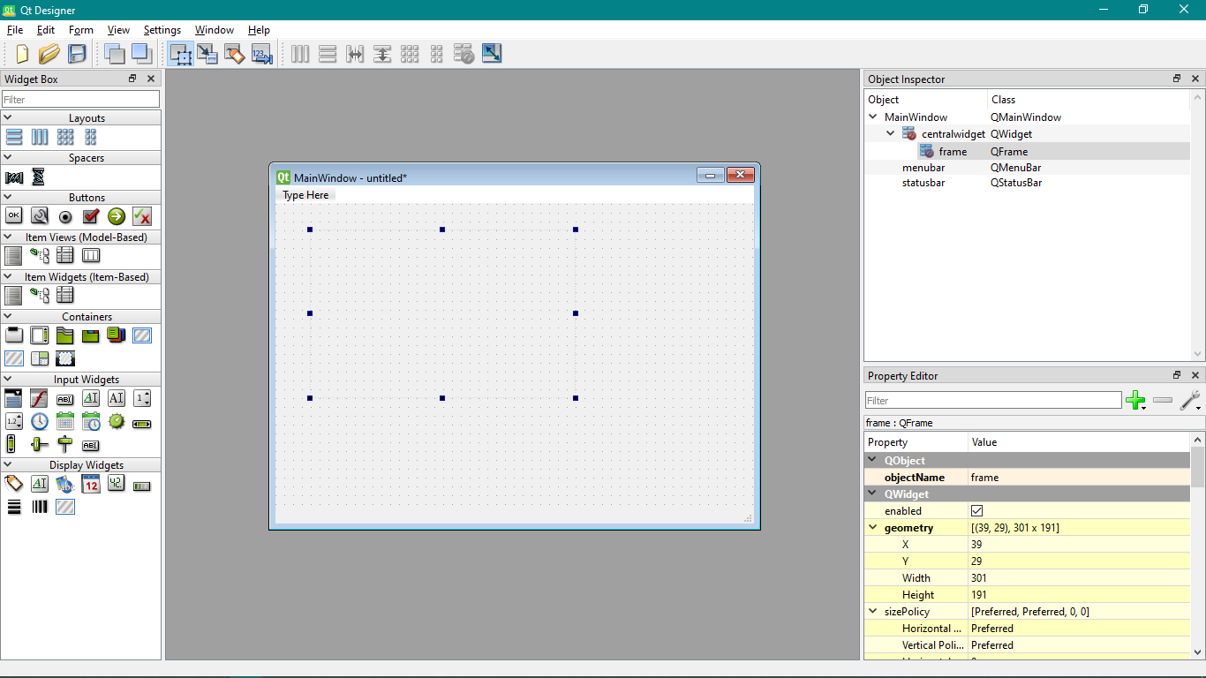Viewport: 1206px width, 678px height.
Task: Open the Settings menu
Action: 162,30
